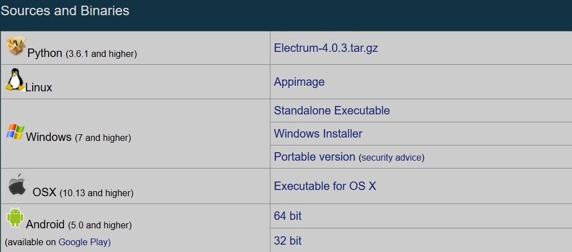The image size is (572, 252).
Task: Click the green Android robot icon
Action: [x=15, y=218]
